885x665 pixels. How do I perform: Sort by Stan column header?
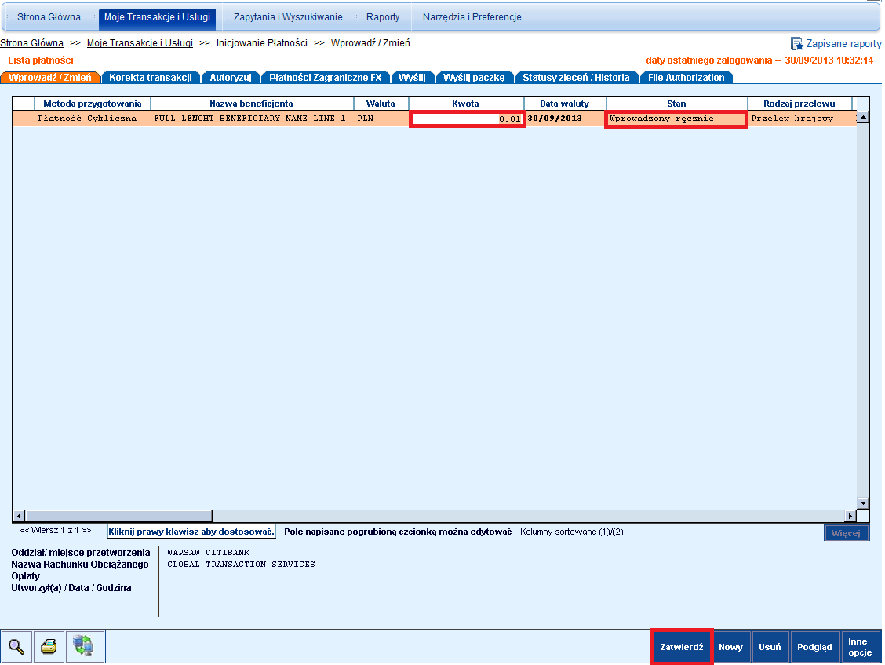(676, 104)
